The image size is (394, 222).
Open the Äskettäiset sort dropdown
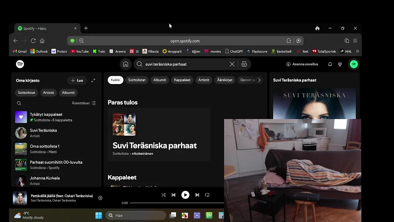(84, 103)
